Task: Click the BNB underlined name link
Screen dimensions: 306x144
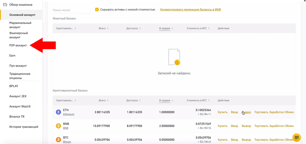Action: [x=66, y=128]
